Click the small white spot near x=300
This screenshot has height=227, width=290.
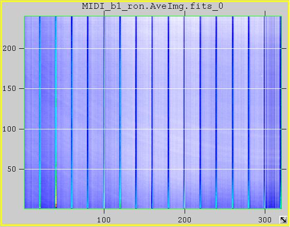click(262, 75)
